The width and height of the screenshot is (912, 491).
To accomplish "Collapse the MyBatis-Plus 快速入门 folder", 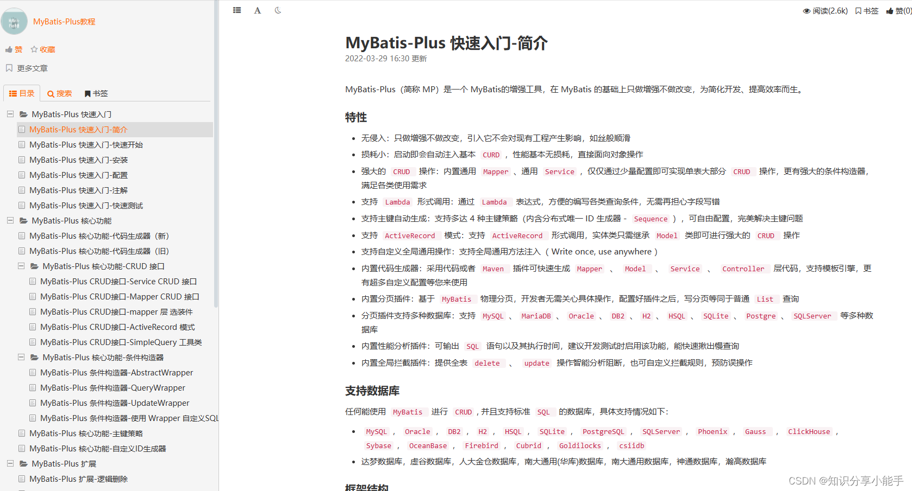I will (10, 114).
